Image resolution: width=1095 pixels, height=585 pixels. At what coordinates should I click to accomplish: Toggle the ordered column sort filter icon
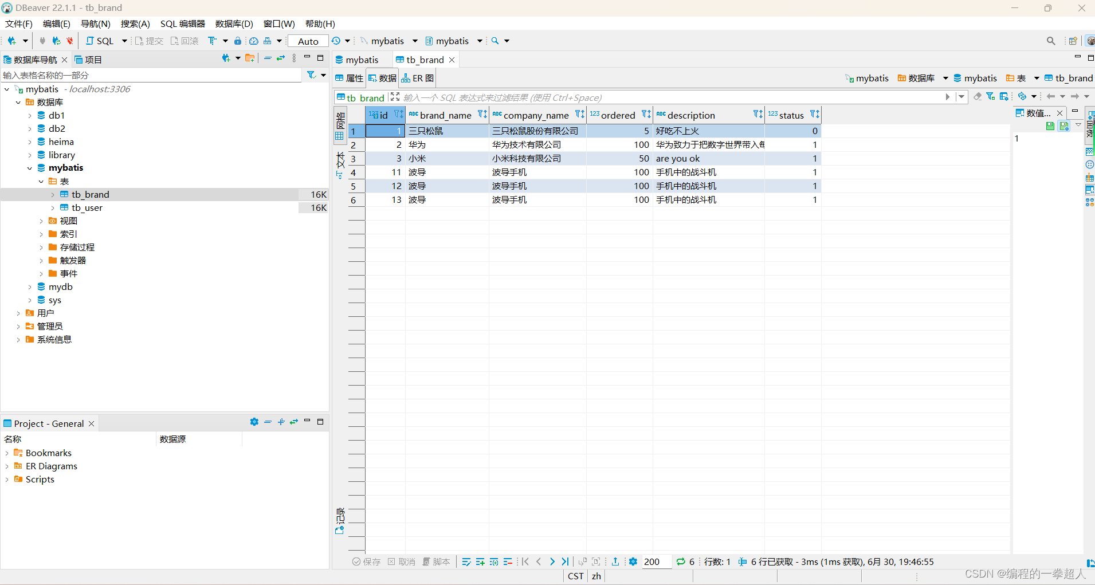coord(646,115)
